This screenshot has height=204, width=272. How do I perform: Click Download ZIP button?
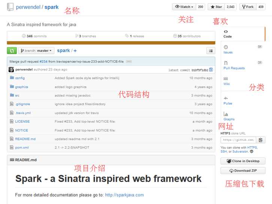[243, 171]
